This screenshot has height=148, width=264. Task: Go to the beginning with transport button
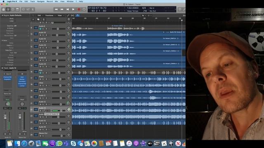click(68, 9)
